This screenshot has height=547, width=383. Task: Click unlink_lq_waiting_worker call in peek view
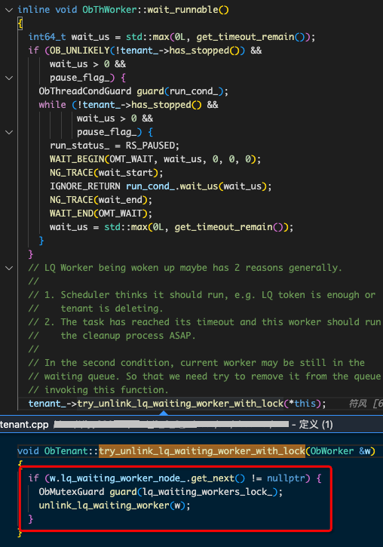(x=104, y=506)
